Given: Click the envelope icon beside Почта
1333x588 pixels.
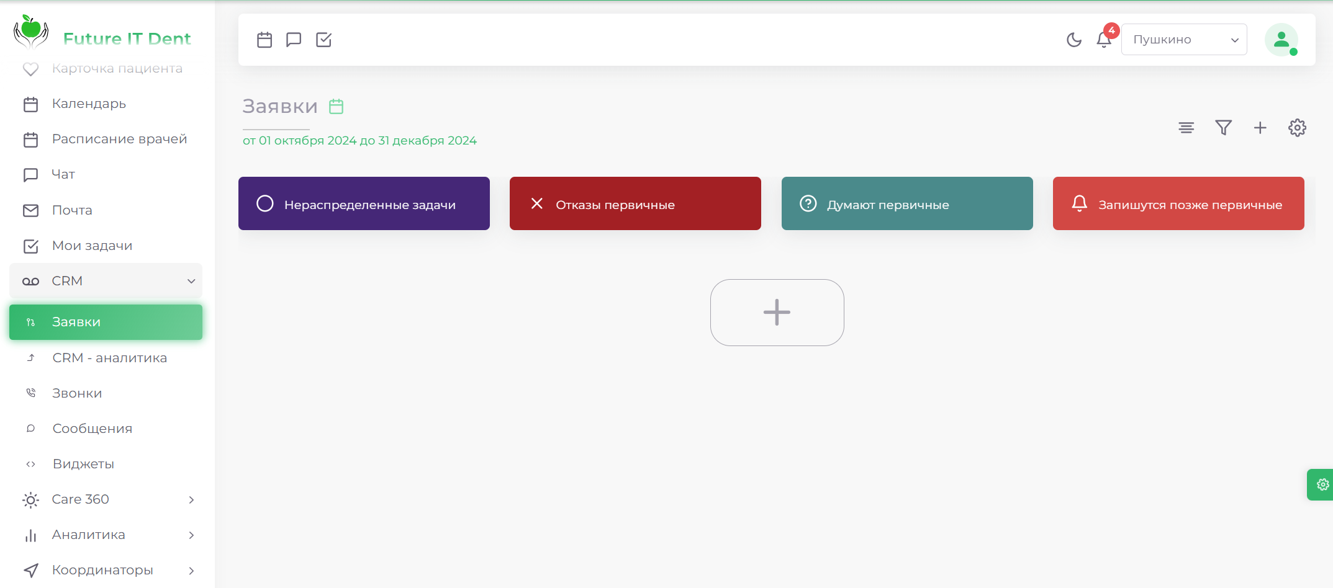Looking at the screenshot, I should tap(30, 211).
